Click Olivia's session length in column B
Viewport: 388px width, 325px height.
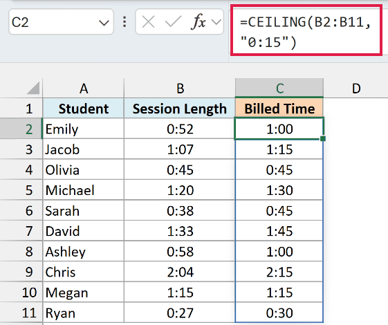click(180, 169)
